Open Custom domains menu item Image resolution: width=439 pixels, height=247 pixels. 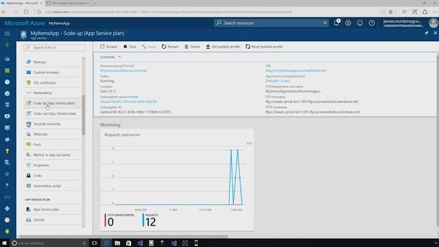click(54, 72)
